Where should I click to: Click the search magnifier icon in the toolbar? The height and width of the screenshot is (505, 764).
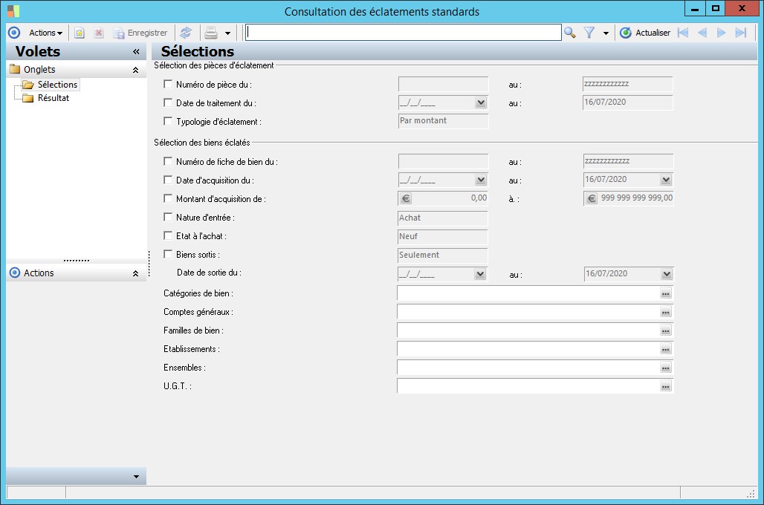tap(570, 33)
